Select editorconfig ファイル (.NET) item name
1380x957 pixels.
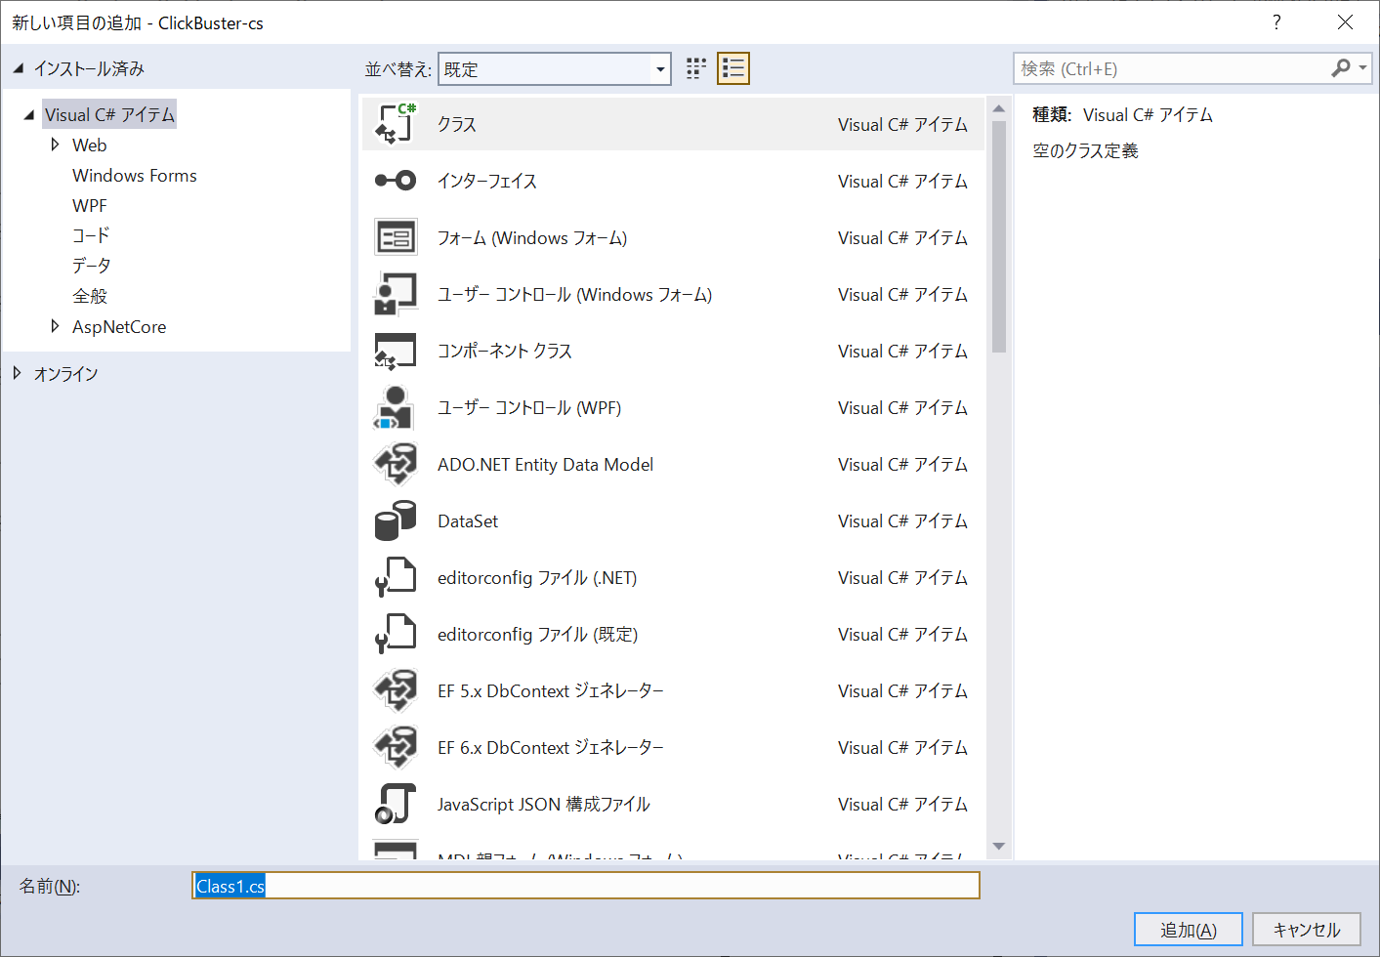537,577
